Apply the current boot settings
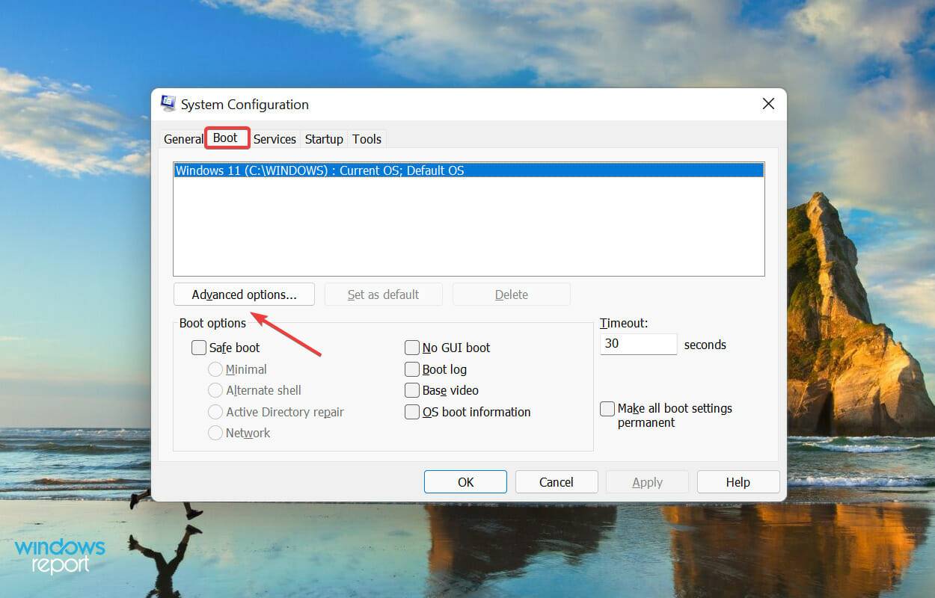The width and height of the screenshot is (935, 598). pyautogui.click(x=646, y=481)
